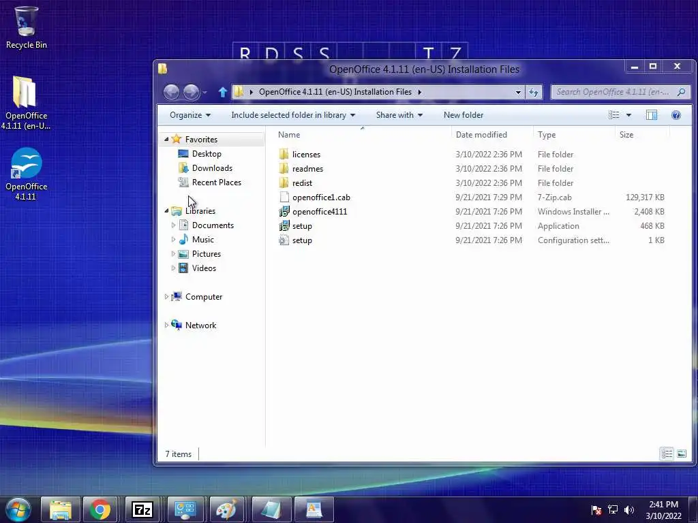Click the volume speaker tray icon
Screen dimensions: 698x523
tap(629, 509)
